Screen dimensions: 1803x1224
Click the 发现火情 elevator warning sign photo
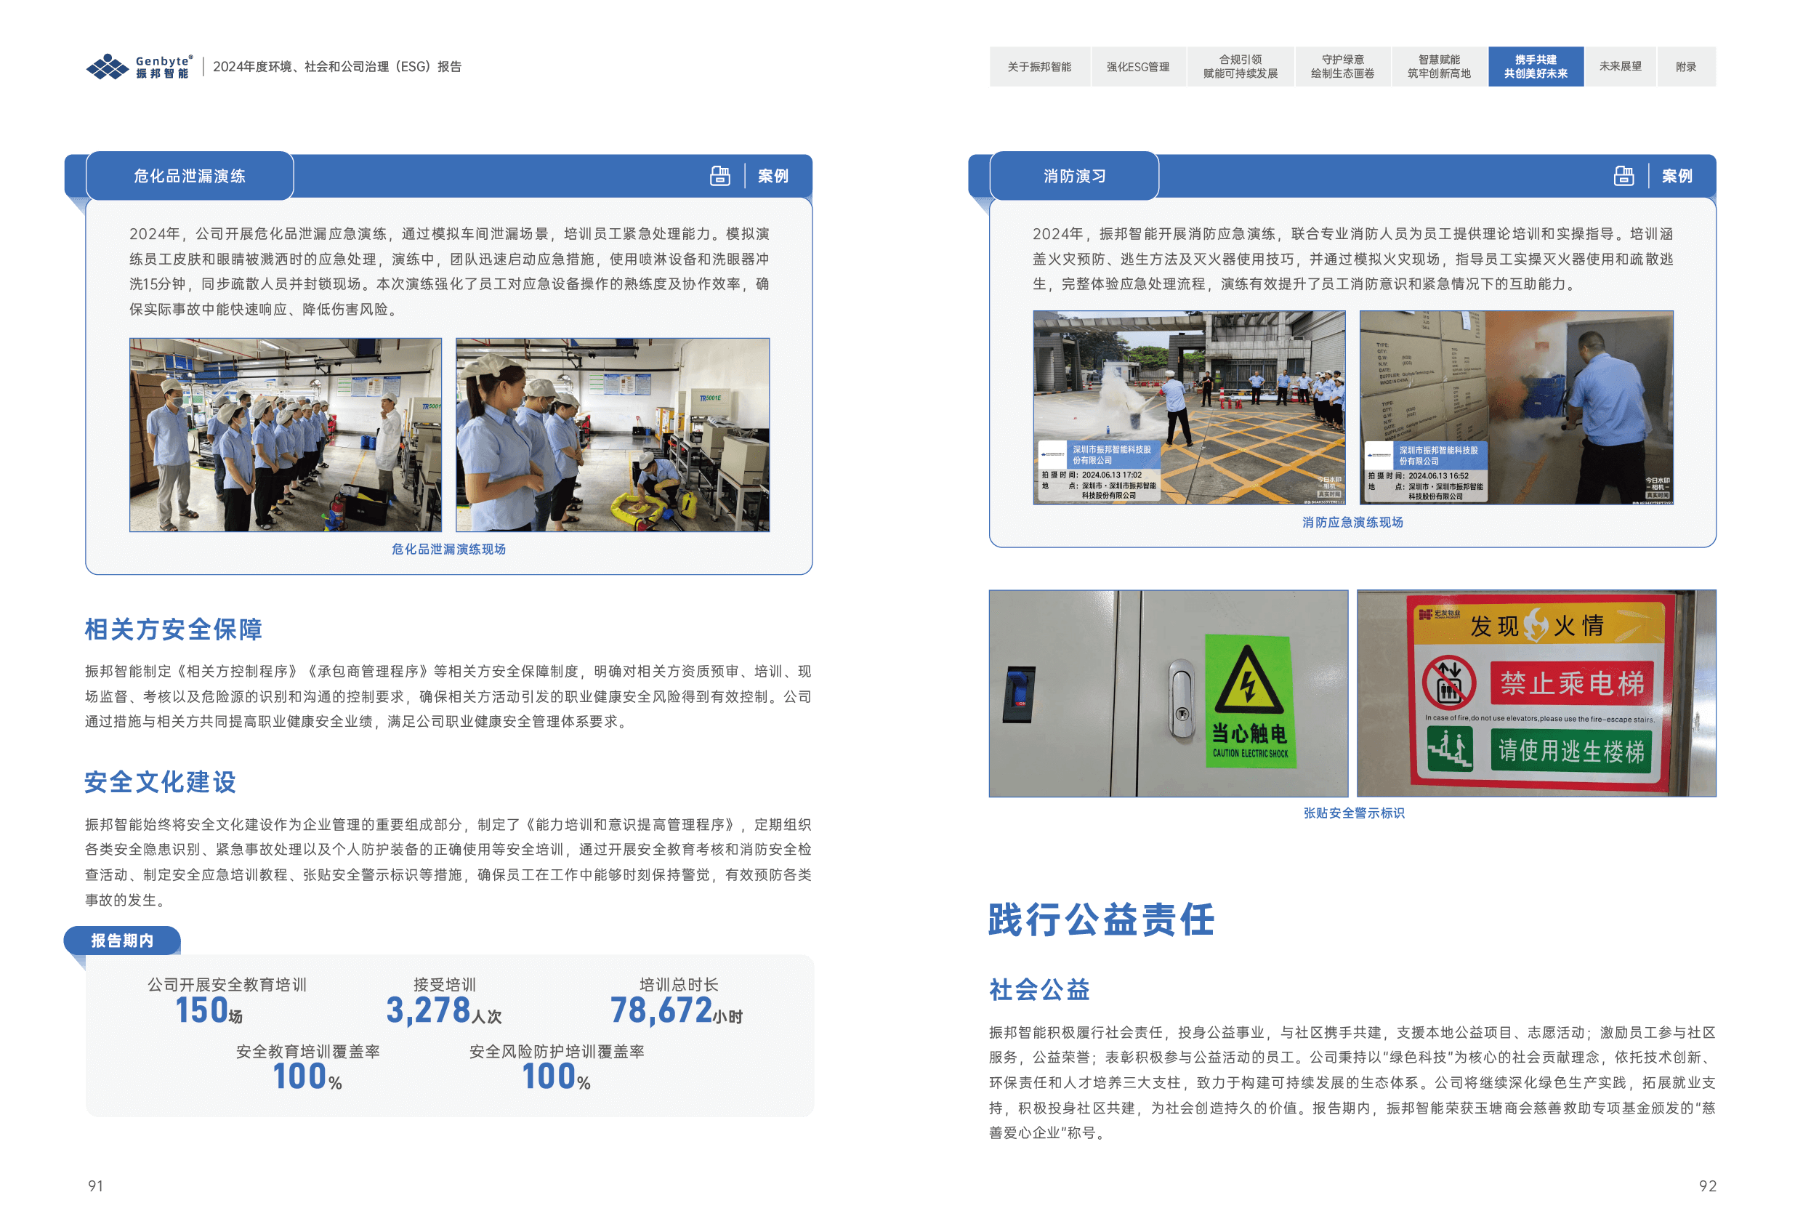click(1536, 693)
